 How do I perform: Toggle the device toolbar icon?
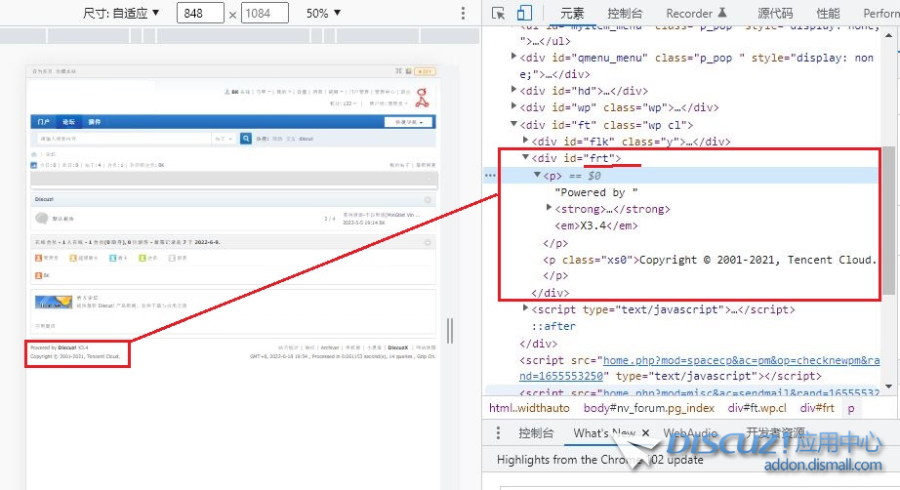(524, 14)
